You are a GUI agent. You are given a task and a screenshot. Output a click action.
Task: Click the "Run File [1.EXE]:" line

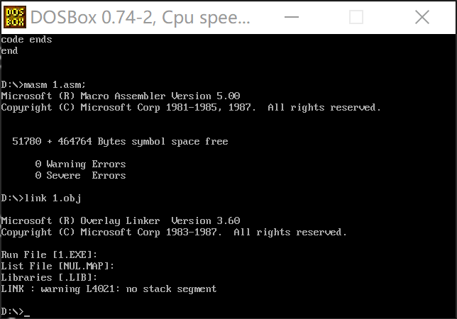[49, 255]
